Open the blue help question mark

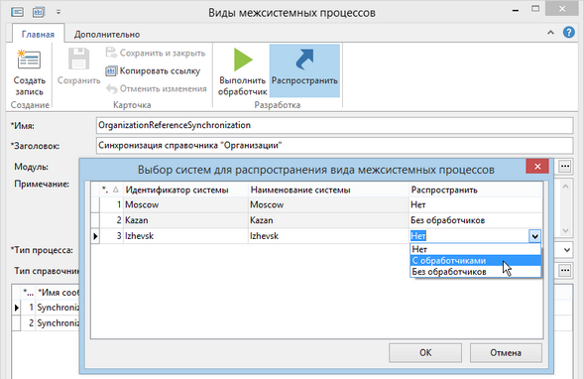[x=568, y=33]
